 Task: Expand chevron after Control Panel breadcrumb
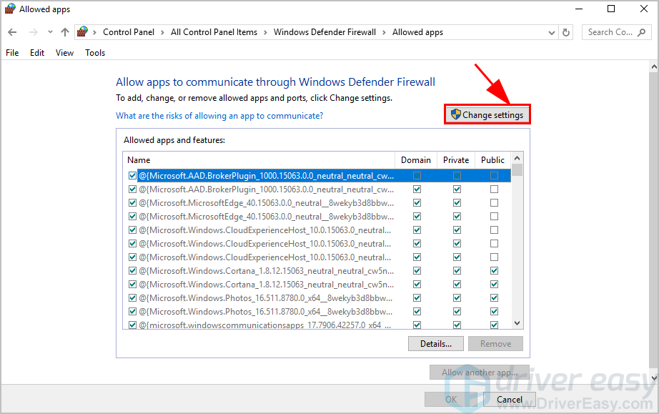point(164,32)
